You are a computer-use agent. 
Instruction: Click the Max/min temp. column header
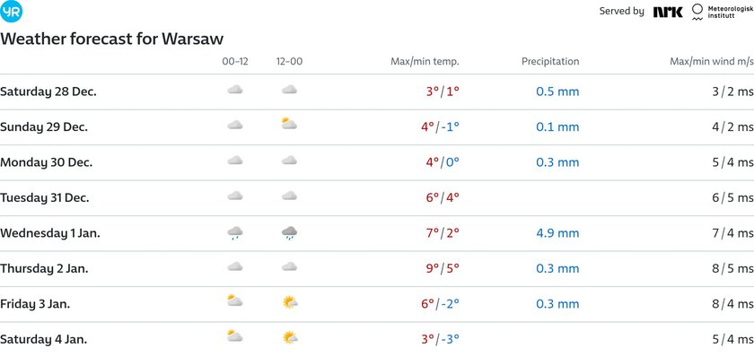[x=425, y=62]
